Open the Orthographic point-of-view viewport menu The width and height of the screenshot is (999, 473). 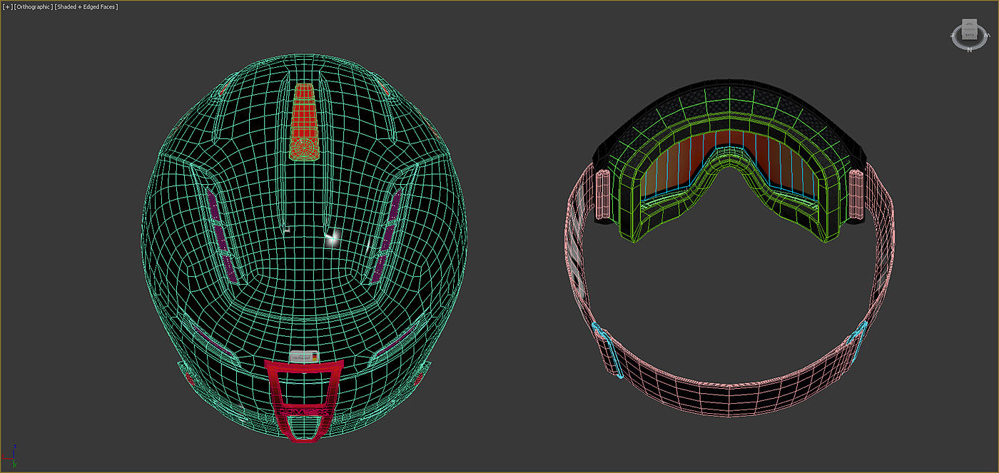coord(34,6)
